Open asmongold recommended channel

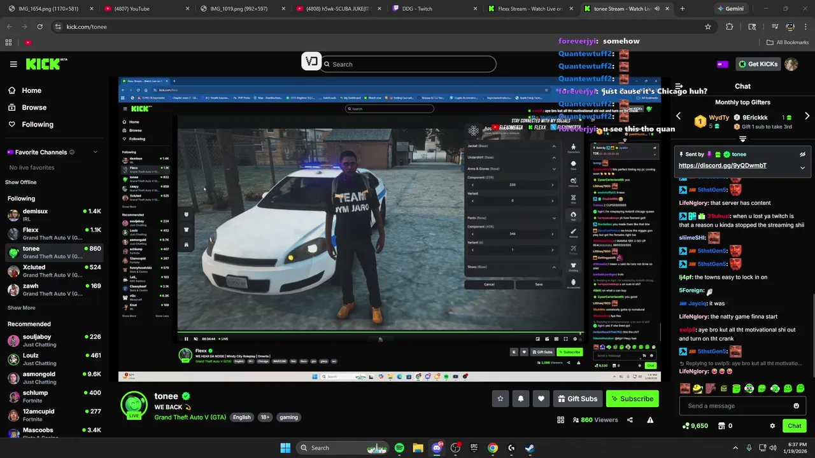pos(53,378)
